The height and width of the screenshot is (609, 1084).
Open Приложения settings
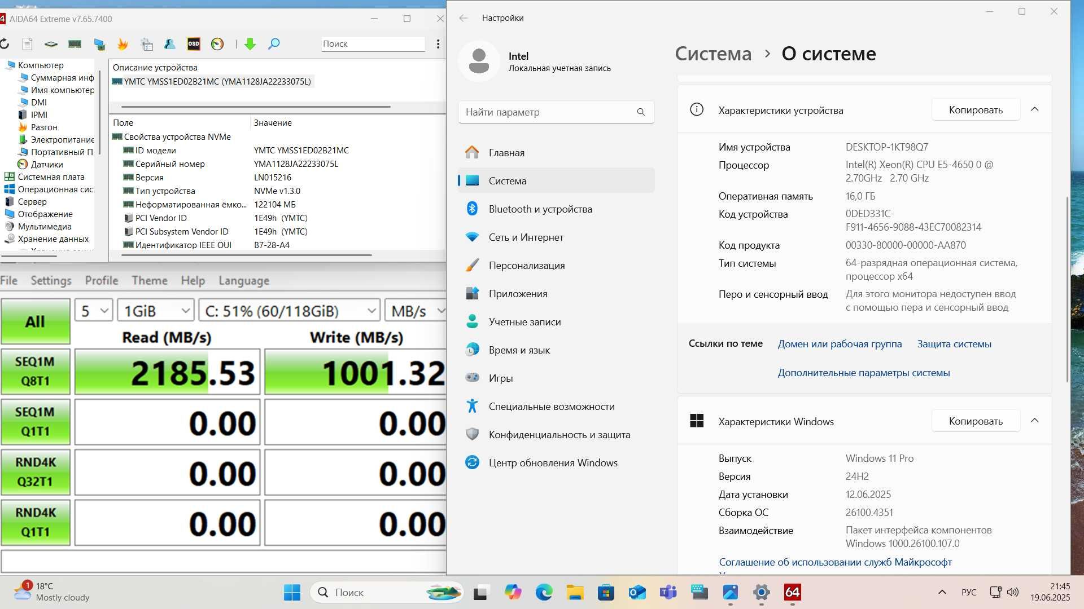coord(556,294)
